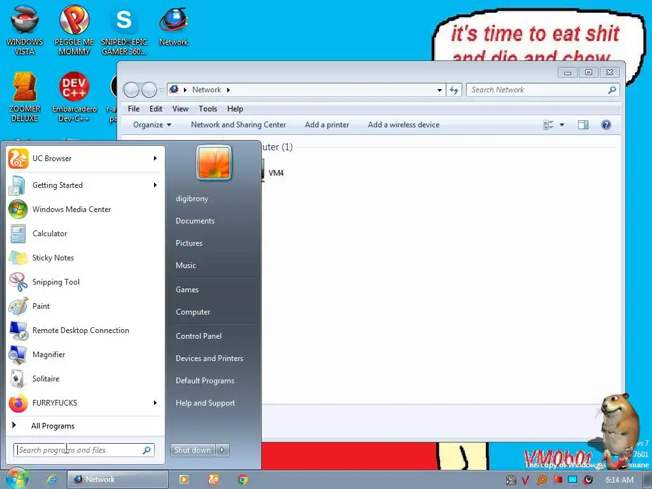The width and height of the screenshot is (652, 489).
Task: Click Add a printer
Action: pos(327,125)
